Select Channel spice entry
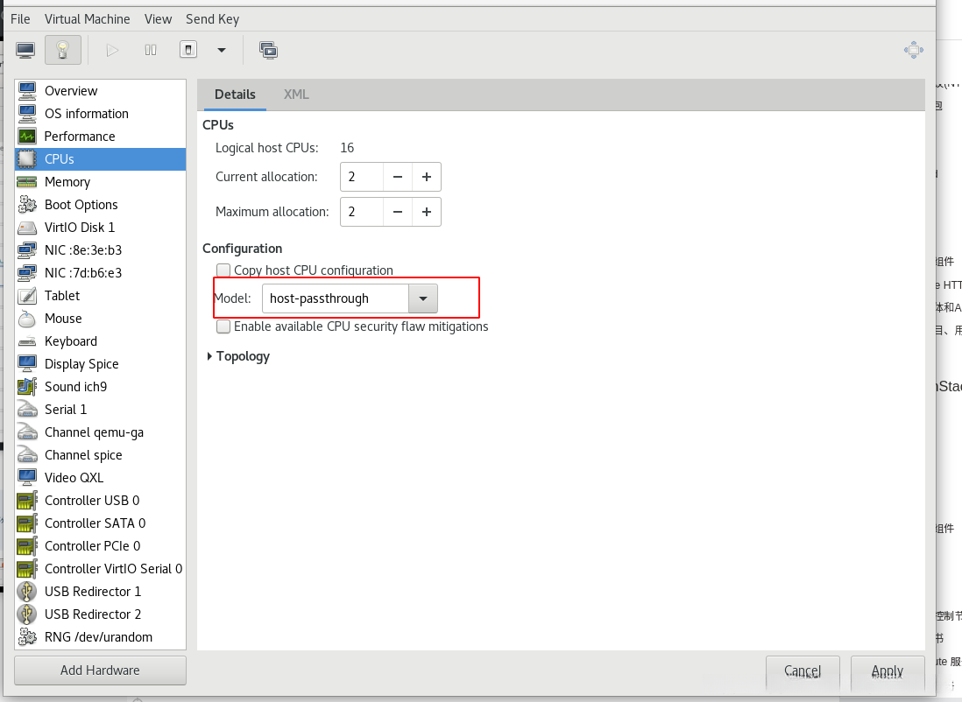Image resolution: width=962 pixels, height=702 pixels. tap(100, 455)
